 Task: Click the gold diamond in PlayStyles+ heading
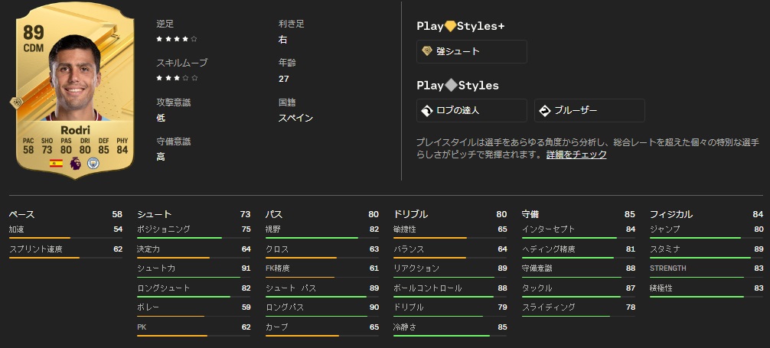[x=450, y=26]
